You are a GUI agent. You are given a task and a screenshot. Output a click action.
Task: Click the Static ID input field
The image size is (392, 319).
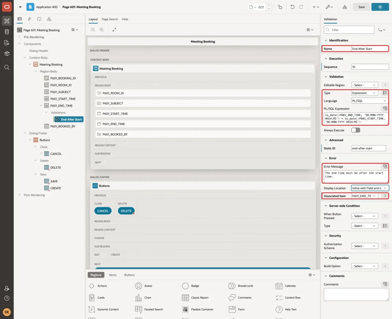[x=368, y=148]
